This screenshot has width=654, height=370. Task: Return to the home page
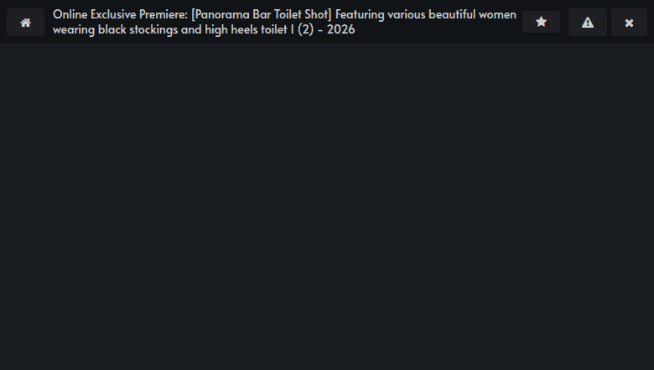click(x=25, y=23)
